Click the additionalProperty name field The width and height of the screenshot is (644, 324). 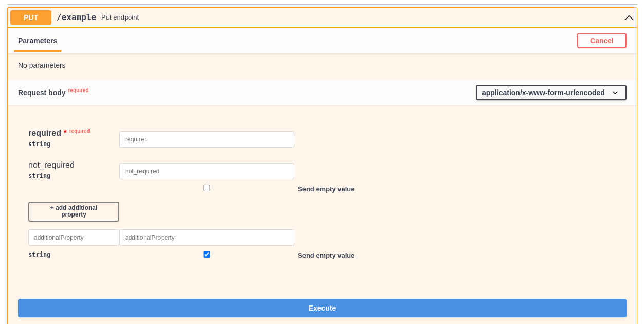click(74, 237)
